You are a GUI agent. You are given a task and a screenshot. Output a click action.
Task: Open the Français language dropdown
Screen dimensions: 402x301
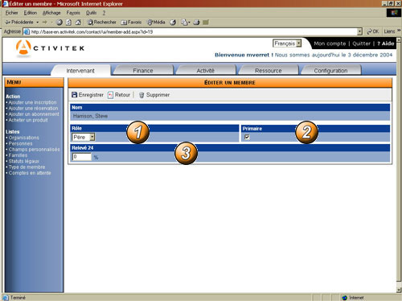tap(287, 43)
